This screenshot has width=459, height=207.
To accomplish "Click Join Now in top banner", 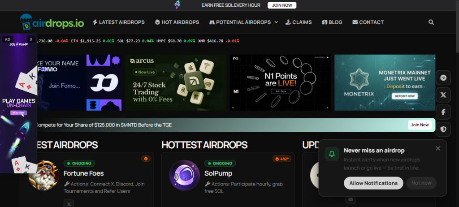I will tap(282, 5).
